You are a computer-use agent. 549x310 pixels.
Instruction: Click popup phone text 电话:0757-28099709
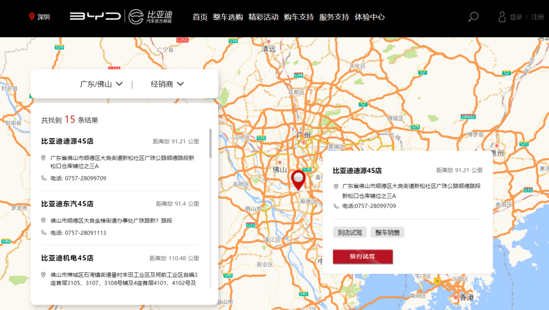369,206
